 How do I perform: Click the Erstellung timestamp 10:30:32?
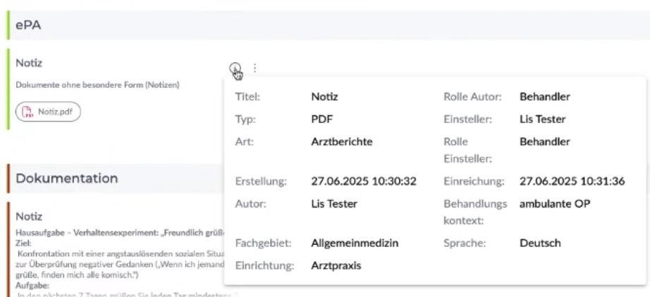pyautogui.click(x=364, y=182)
